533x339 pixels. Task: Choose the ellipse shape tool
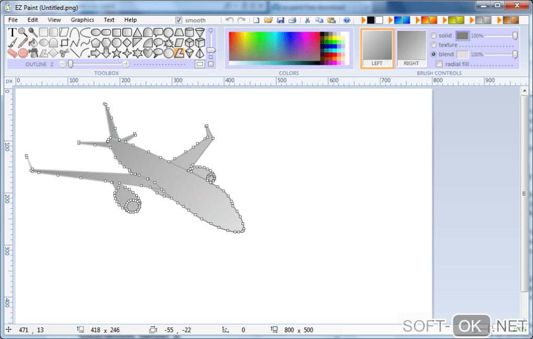[96, 32]
